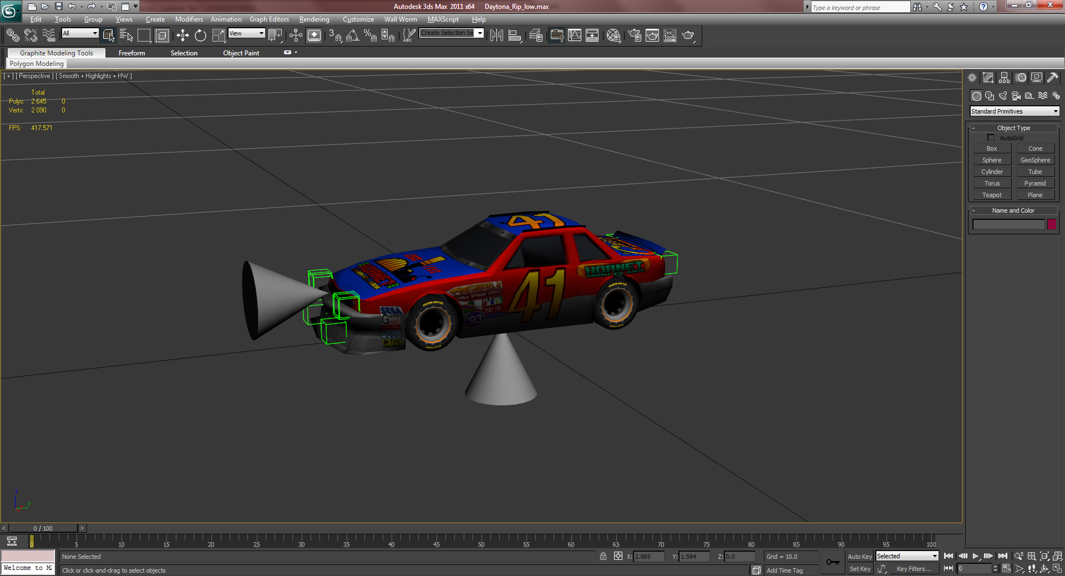1065x576 pixels.
Task: Toggle the Window/Crossing selection mode
Action: click(162, 35)
